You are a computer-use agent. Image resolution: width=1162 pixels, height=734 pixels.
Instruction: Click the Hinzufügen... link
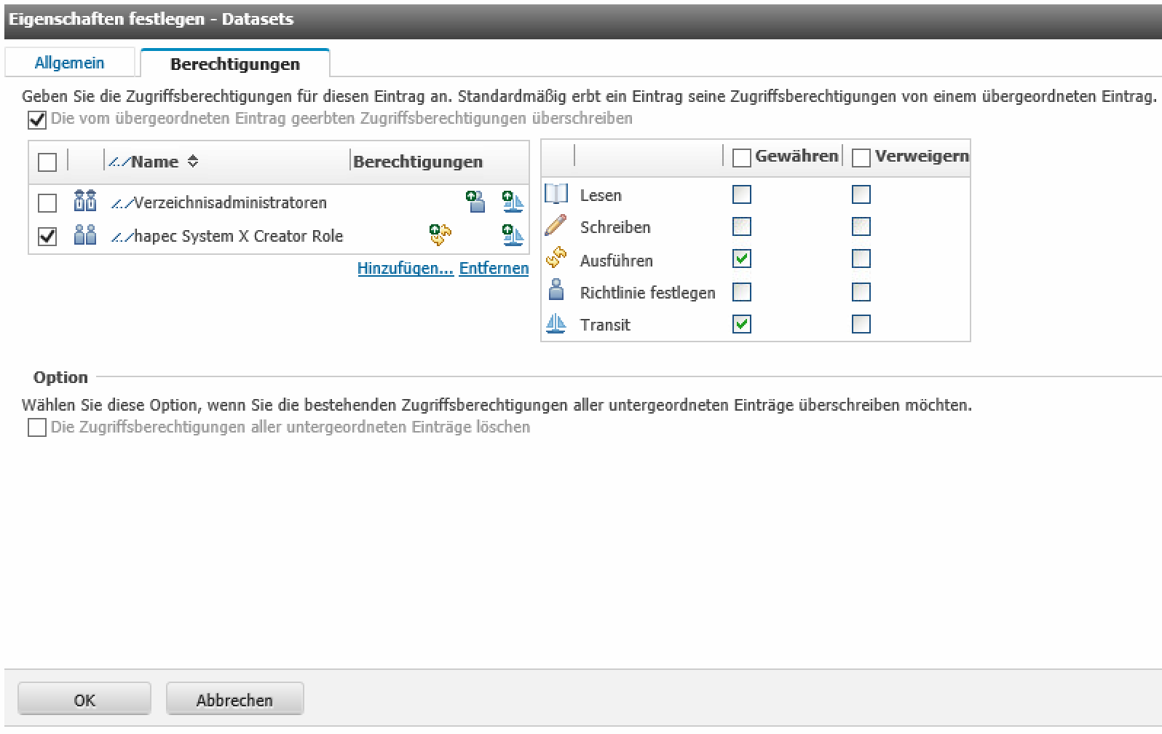[x=405, y=268]
